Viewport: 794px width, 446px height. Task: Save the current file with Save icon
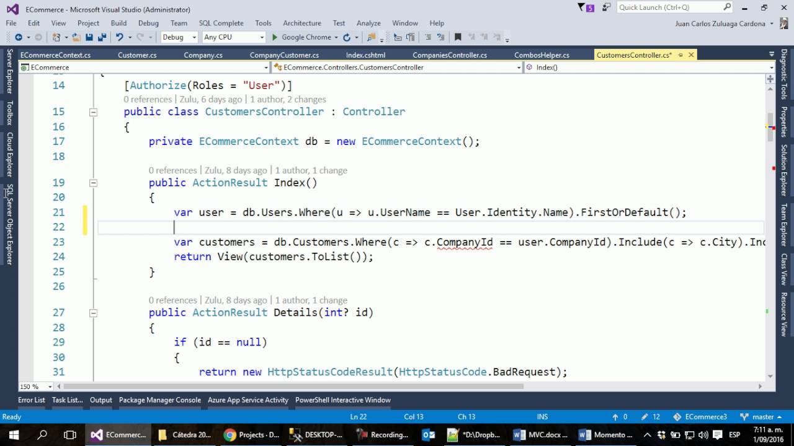[89, 37]
